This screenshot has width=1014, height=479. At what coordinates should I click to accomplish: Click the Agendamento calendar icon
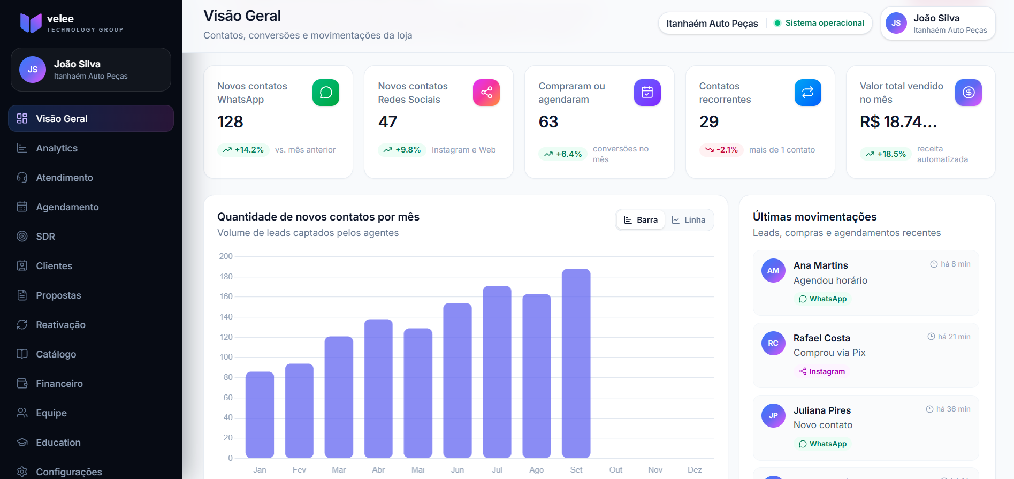click(22, 207)
